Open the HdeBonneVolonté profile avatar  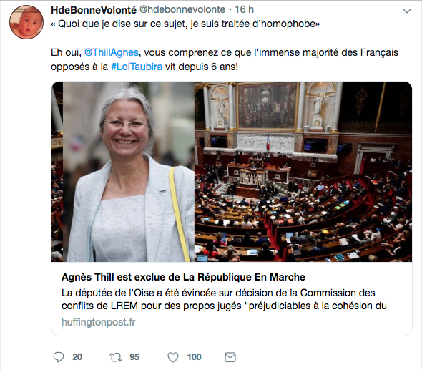click(x=26, y=22)
